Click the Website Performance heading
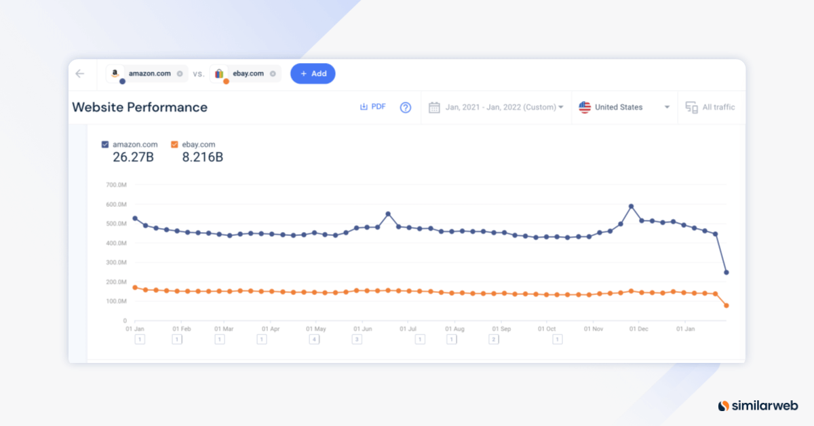814x426 pixels. coord(140,107)
